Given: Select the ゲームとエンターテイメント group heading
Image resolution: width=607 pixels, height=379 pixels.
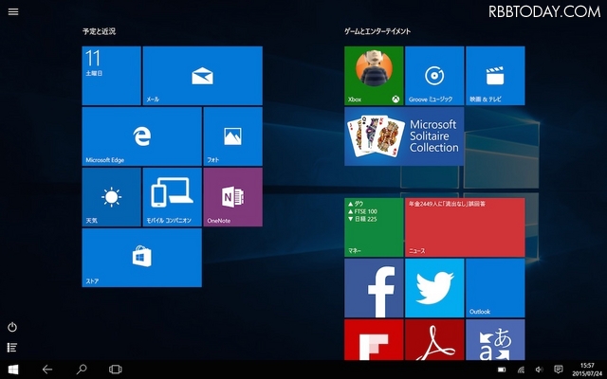Looking at the screenshot, I should click(377, 31).
